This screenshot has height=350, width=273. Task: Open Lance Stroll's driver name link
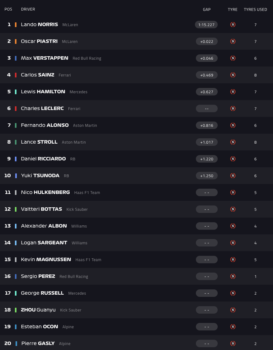pos(39,142)
